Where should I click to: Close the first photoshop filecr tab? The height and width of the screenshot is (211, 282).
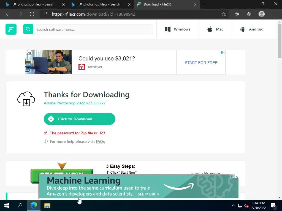[x=63, y=4]
